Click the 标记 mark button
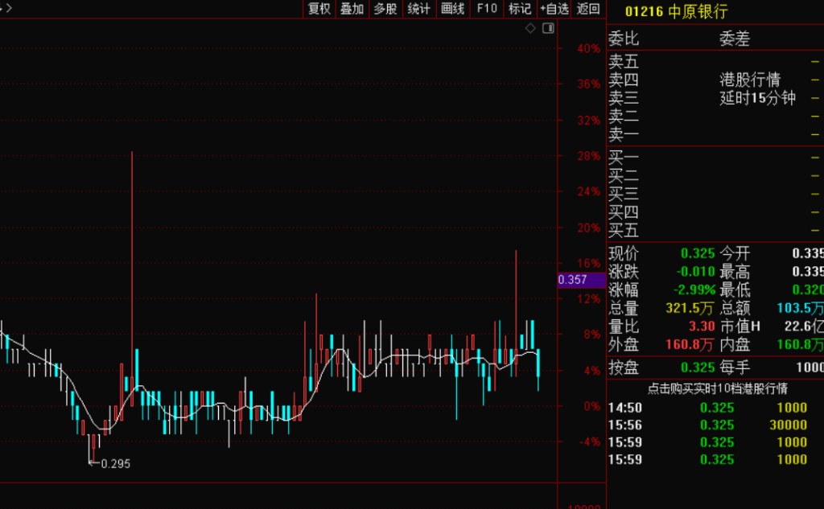Screen dimensions: 824x509 (x=520, y=8)
